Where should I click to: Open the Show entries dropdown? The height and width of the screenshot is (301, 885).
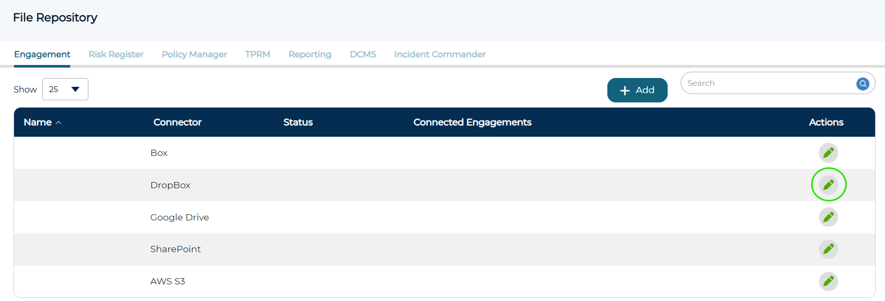tap(65, 89)
